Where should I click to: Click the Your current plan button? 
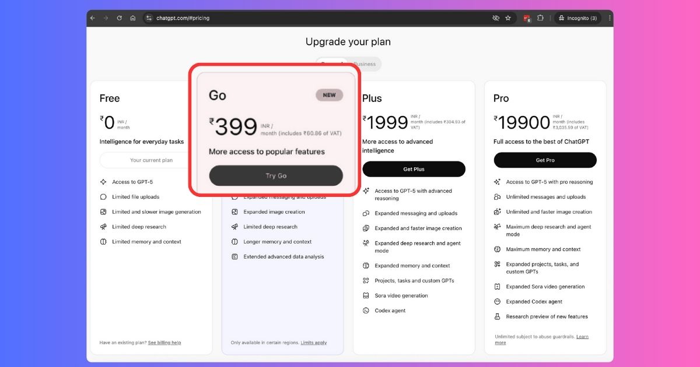click(151, 160)
